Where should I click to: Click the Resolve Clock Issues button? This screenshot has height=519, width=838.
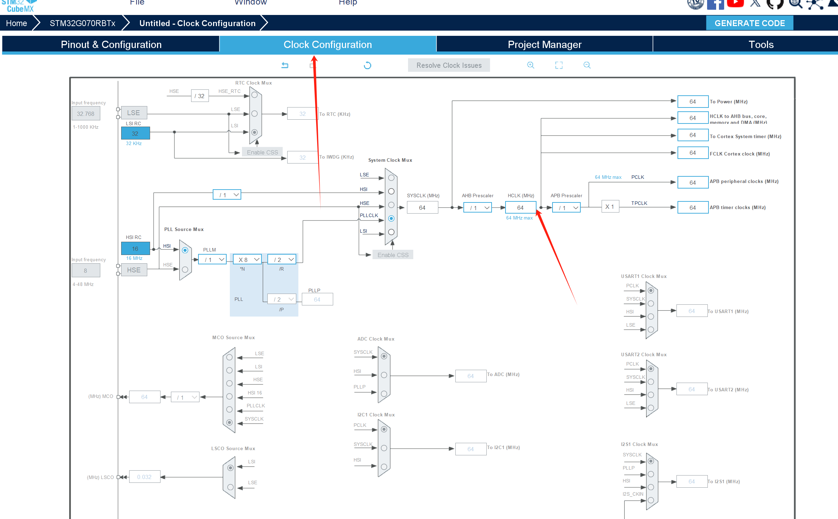[x=448, y=65]
